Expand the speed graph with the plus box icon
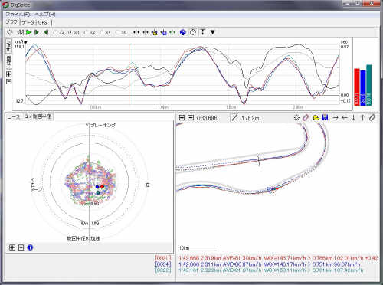Image resolution: width=383 pixels, height=285 pixels. pos(8,74)
